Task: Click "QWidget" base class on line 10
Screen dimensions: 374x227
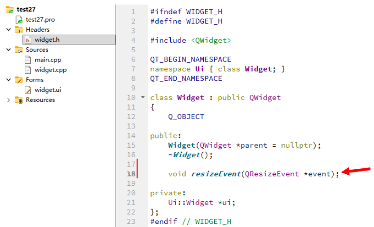Action: [x=265, y=98]
